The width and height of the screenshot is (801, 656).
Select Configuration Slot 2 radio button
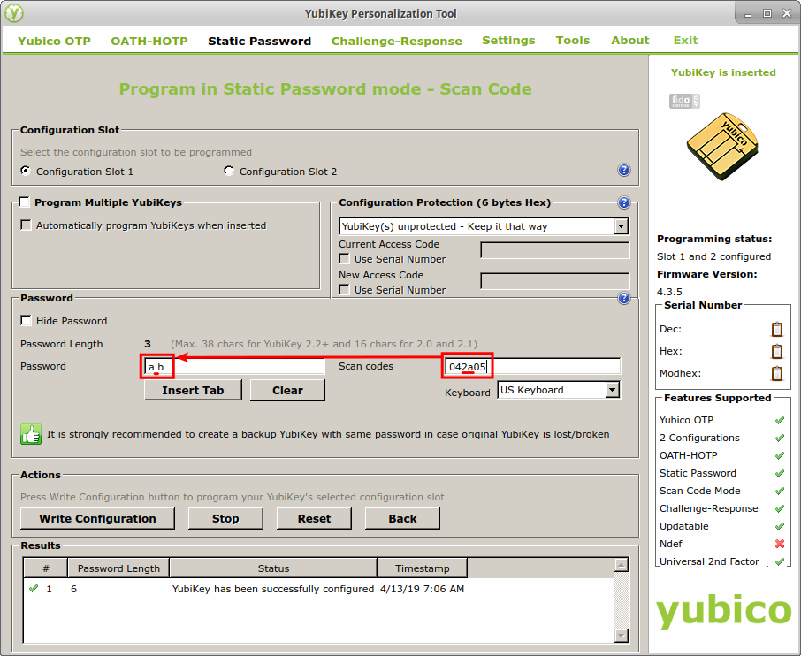230,171
